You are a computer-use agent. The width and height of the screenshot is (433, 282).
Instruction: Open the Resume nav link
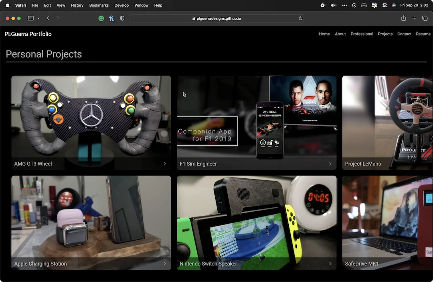pyautogui.click(x=423, y=34)
